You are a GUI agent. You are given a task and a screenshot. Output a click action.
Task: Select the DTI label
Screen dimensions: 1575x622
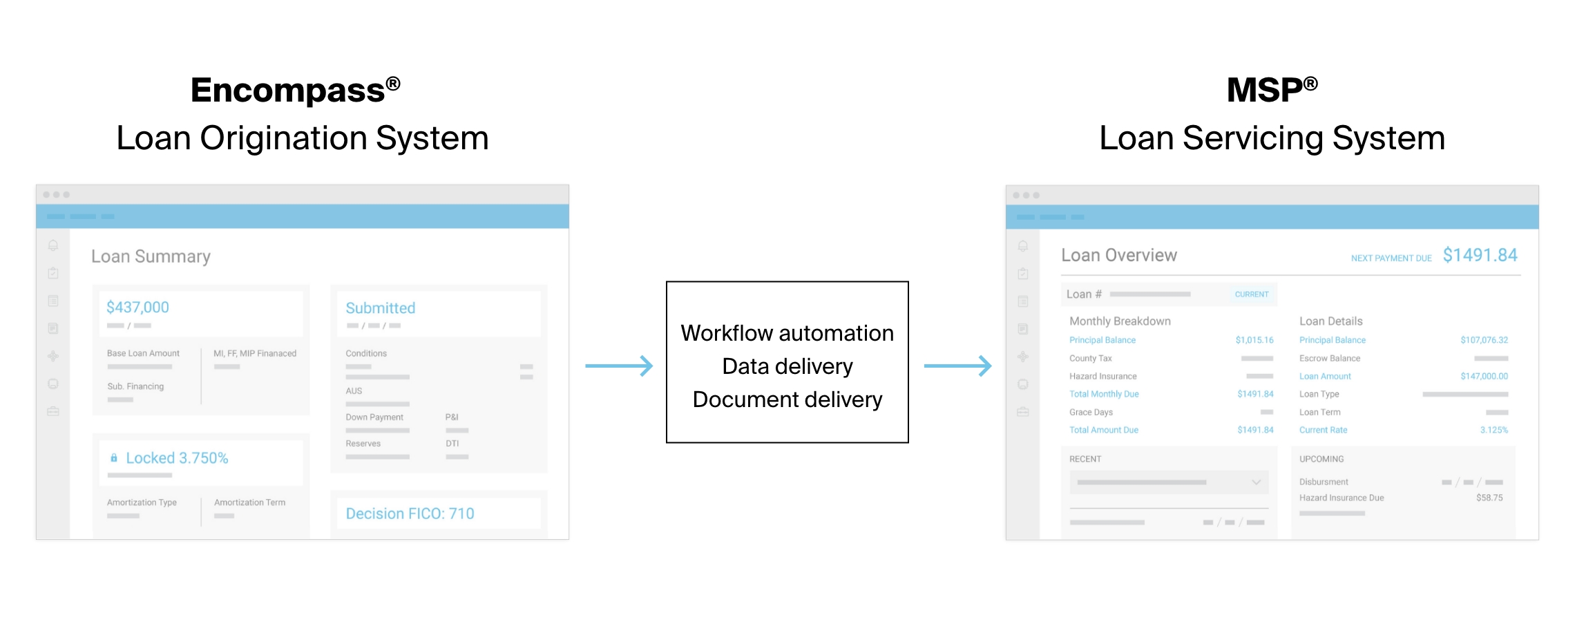[x=452, y=443]
